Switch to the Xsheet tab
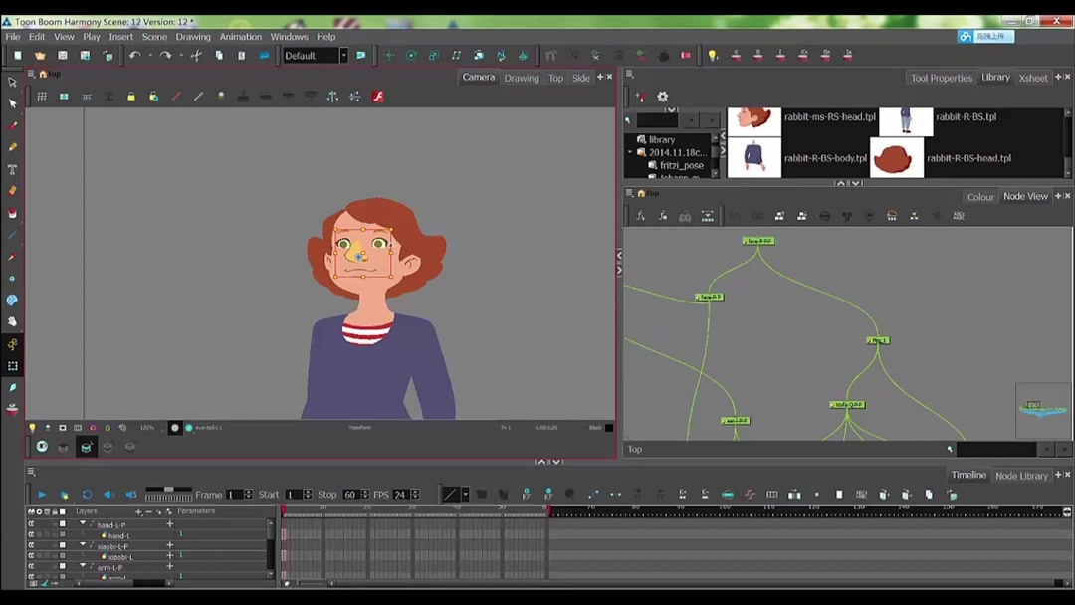The width and height of the screenshot is (1075, 605). [1032, 77]
